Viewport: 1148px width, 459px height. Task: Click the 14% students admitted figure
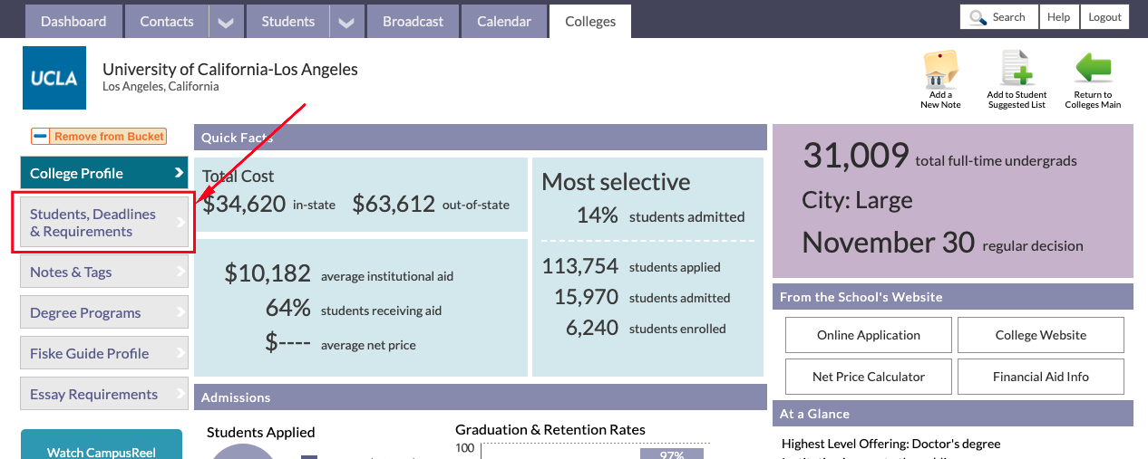pos(660,215)
